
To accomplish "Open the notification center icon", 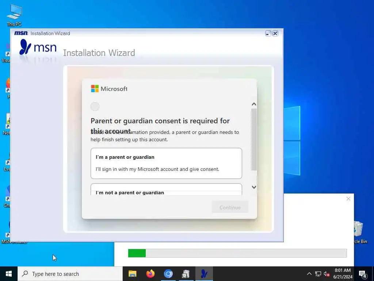I will pos(363,274).
